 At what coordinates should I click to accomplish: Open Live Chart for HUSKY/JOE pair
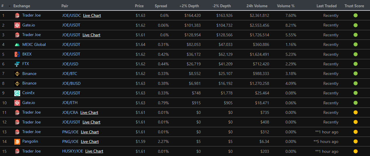click(x=94, y=151)
